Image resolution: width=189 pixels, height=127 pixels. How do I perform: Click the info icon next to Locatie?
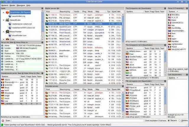[2, 48]
